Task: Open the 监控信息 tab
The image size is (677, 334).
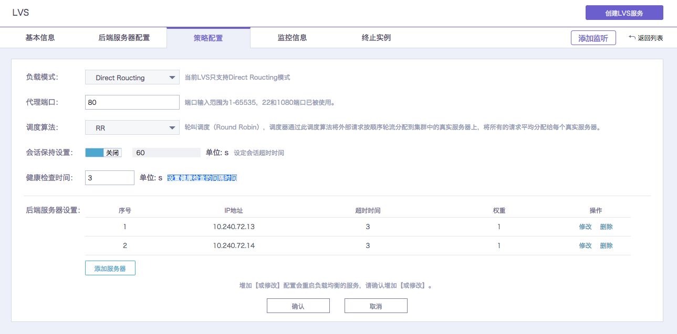Action: coord(292,38)
